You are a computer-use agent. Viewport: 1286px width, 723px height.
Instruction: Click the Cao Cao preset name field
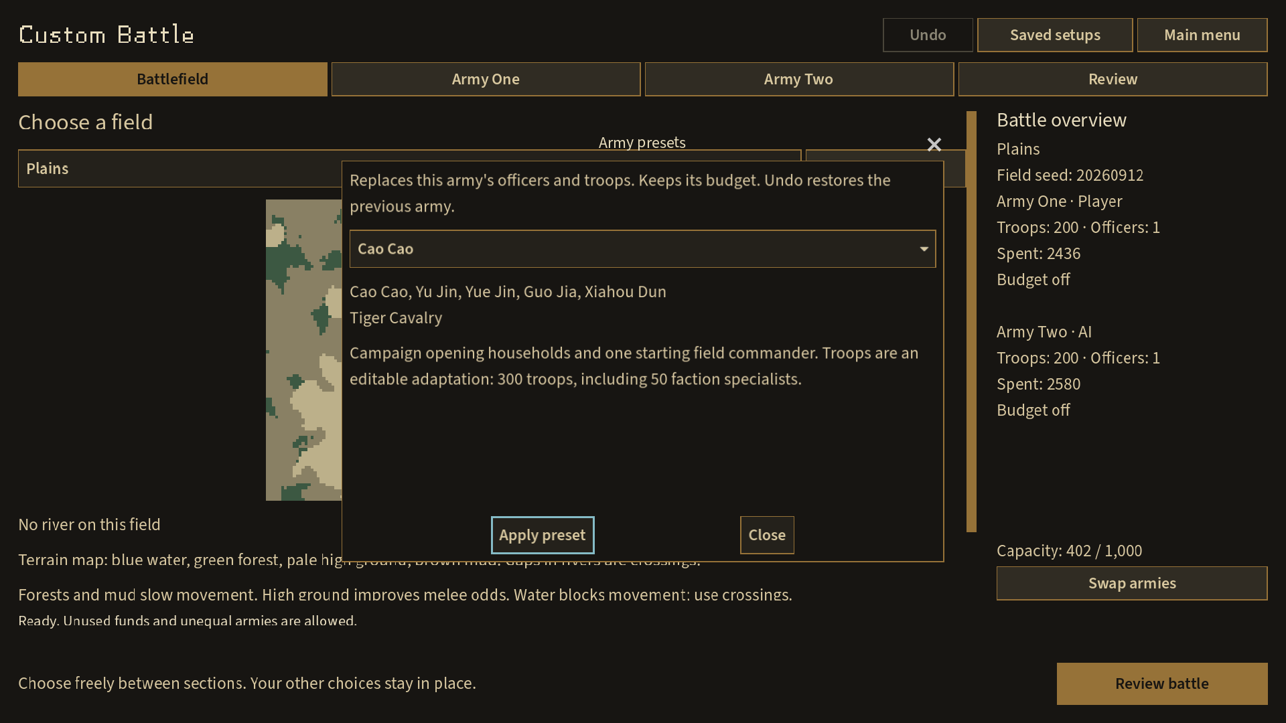(x=642, y=249)
